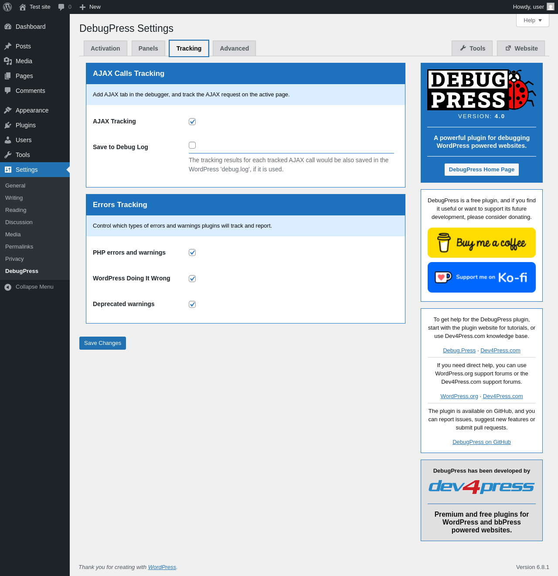
Task: Click the Tools wrench icon in the sidebar
Action: pos(8,155)
